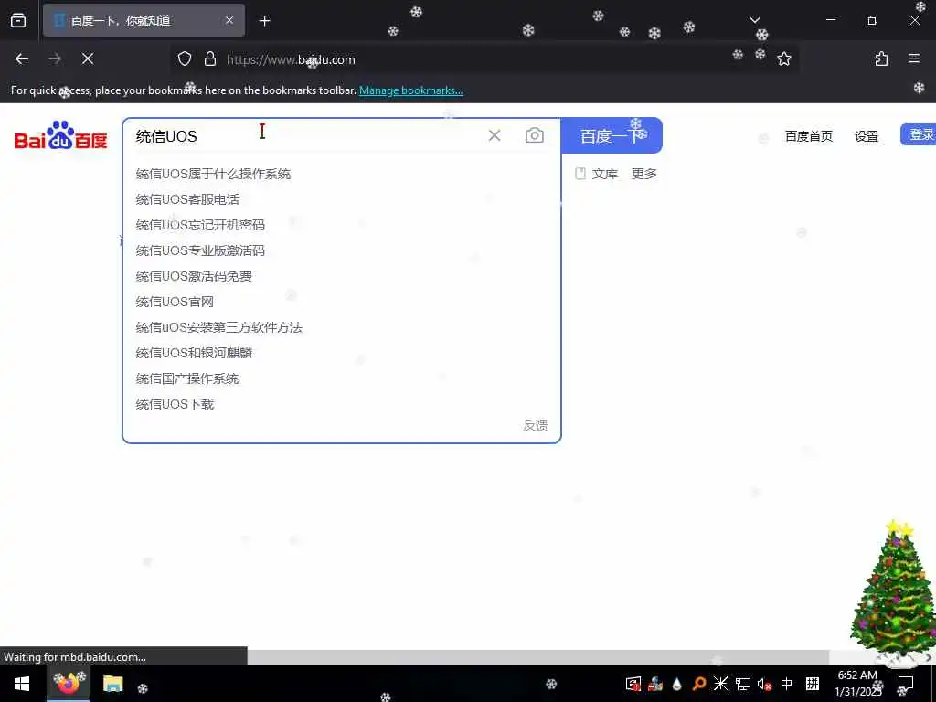Open the notification center icon
The image size is (936, 702).
click(906, 684)
